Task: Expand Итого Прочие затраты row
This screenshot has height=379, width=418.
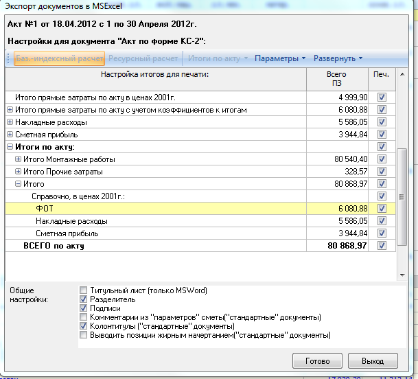Action: click(18, 171)
